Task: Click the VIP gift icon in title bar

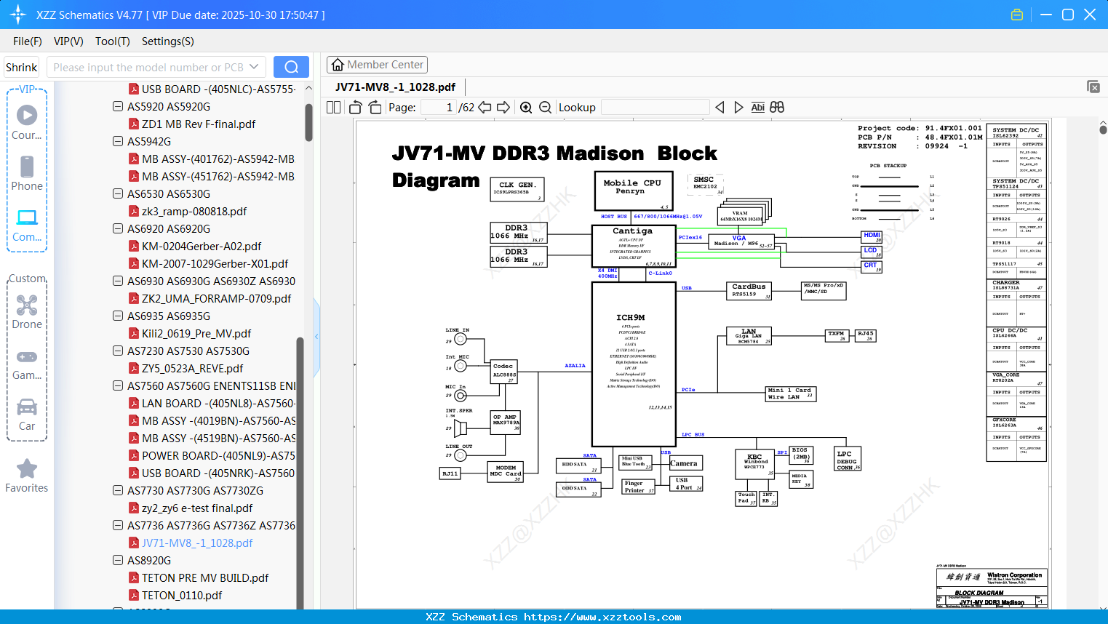Action: (x=1017, y=15)
